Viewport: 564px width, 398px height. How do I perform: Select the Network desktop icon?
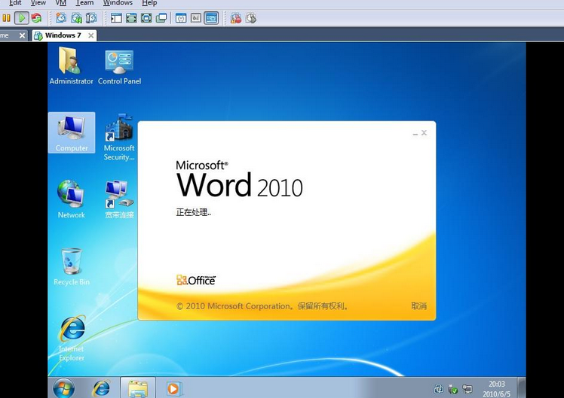pos(71,199)
